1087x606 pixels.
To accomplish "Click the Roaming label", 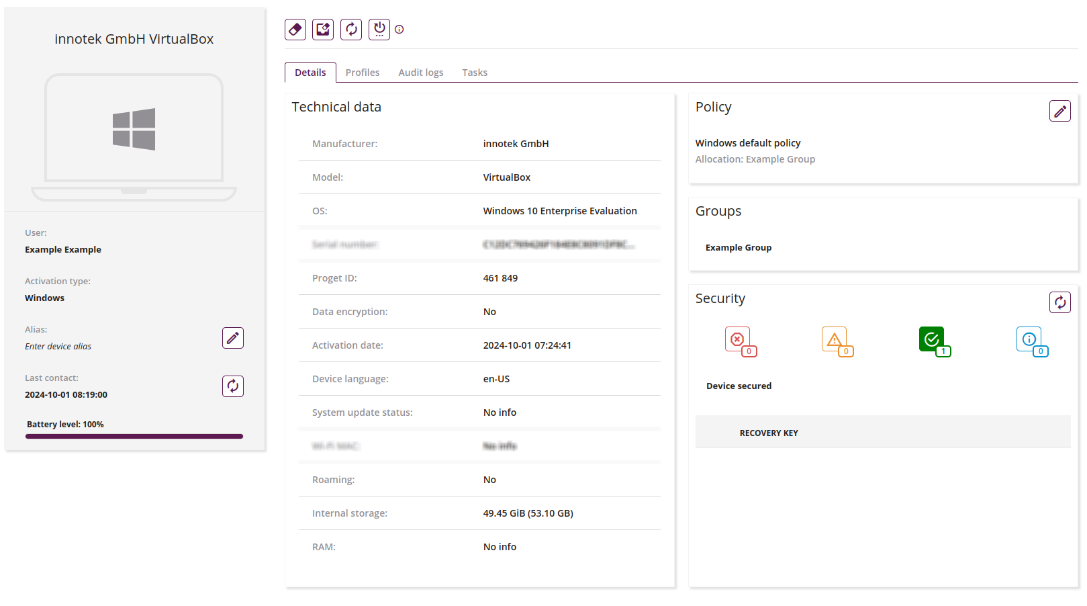I will tap(333, 480).
